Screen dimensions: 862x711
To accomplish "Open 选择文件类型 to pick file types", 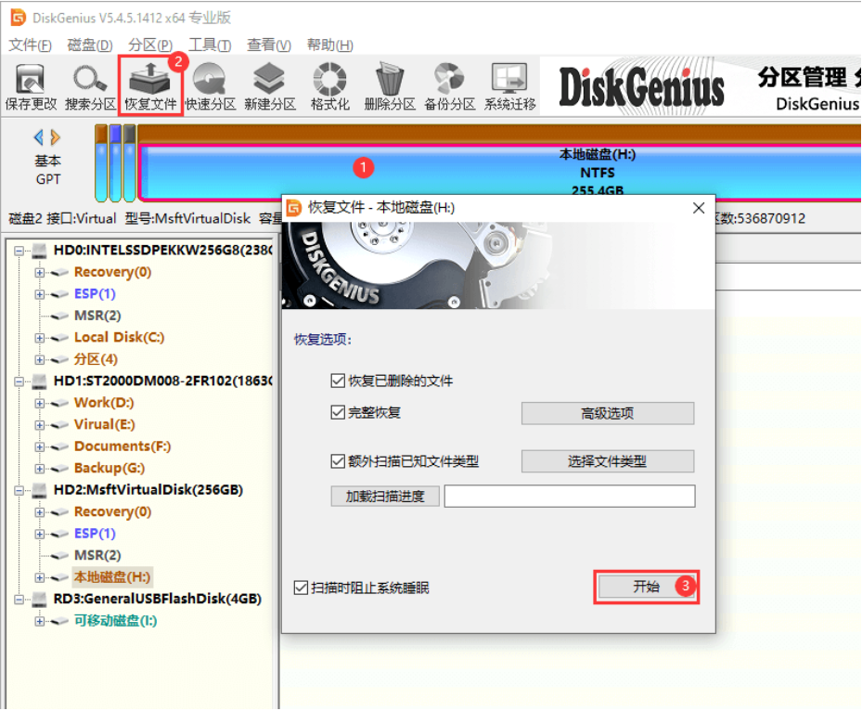I will 608,461.
